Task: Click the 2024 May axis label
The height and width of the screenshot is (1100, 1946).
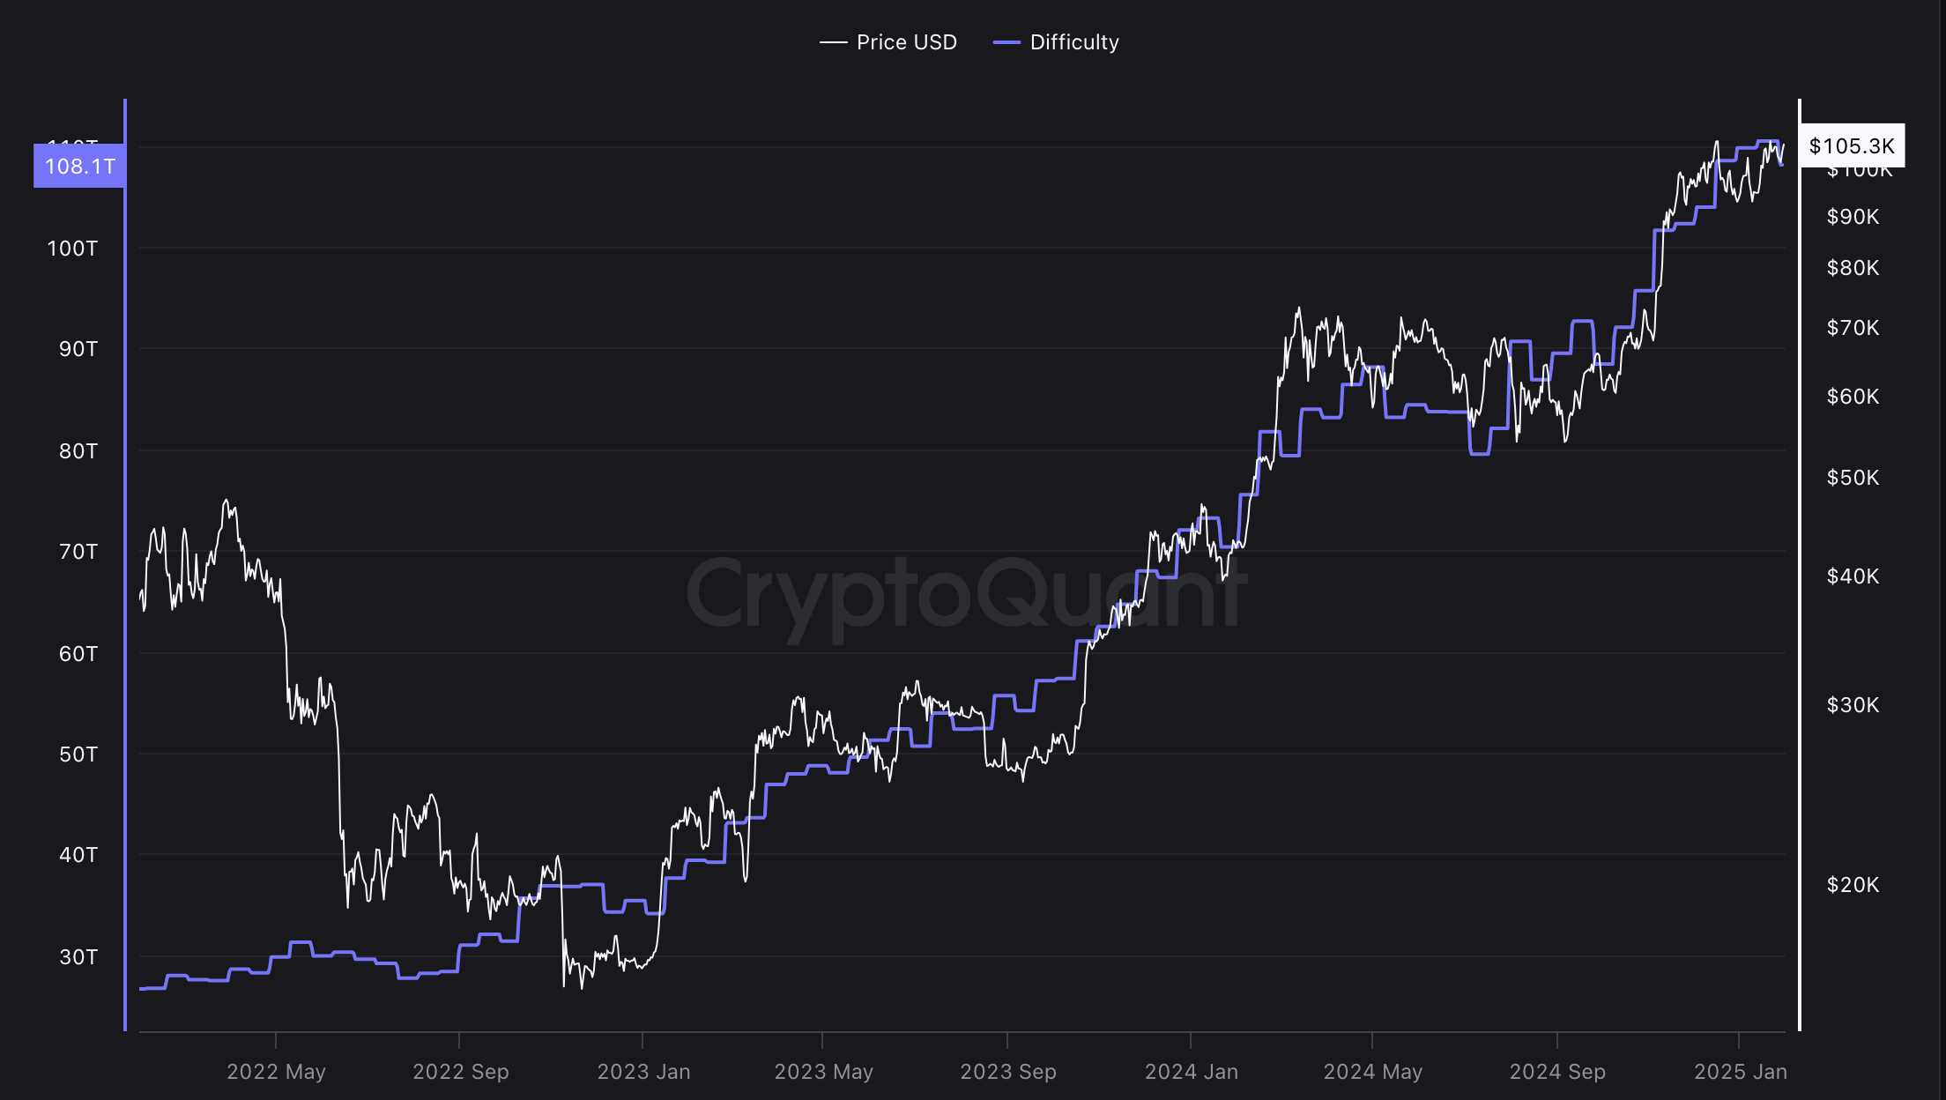Action: (x=1372, y=1072)
